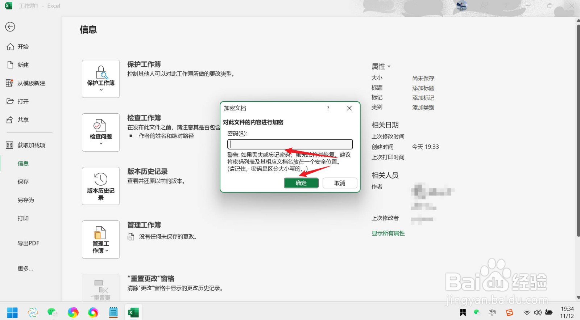Choose 导出PDF in the sidebar

(28, 243)
